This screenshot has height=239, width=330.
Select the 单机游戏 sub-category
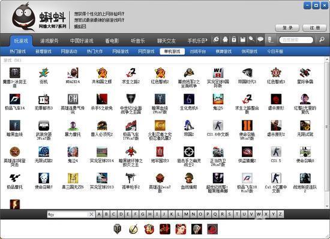(x=172, y=52)
